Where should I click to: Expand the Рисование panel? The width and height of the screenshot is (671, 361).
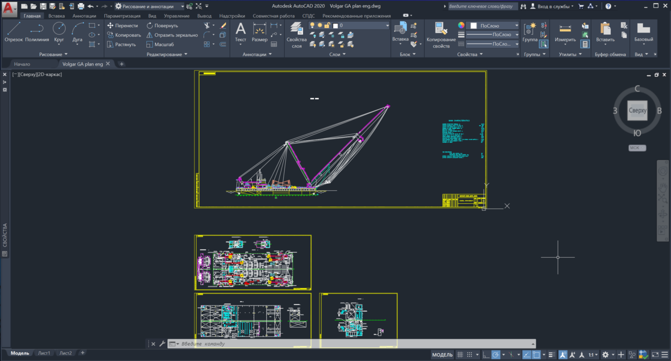(x=53, y=54)
